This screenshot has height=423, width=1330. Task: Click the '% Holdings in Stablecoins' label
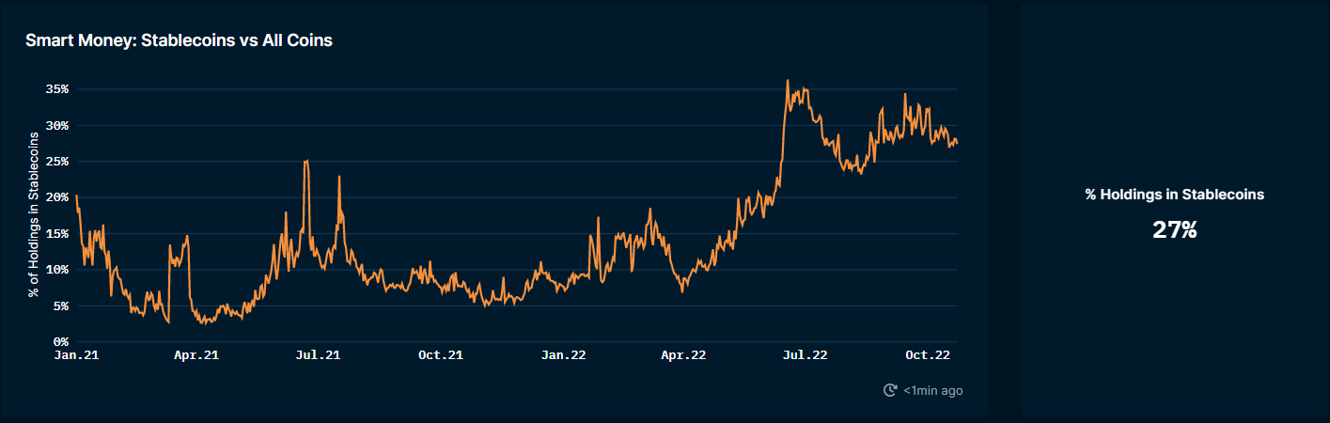click(1174, 195)
